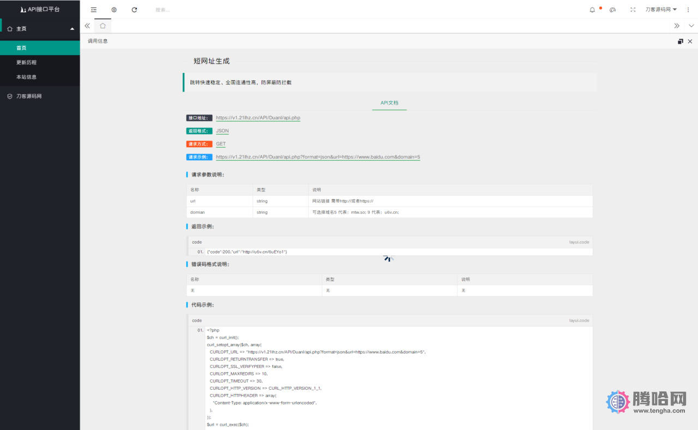Open the api.php interface address link
This screenshot has height=430, width=698.
click(x=258, y=118)
